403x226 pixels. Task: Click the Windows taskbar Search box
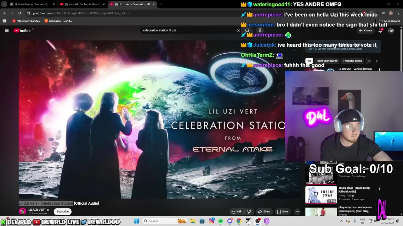[x=164, y=221]
